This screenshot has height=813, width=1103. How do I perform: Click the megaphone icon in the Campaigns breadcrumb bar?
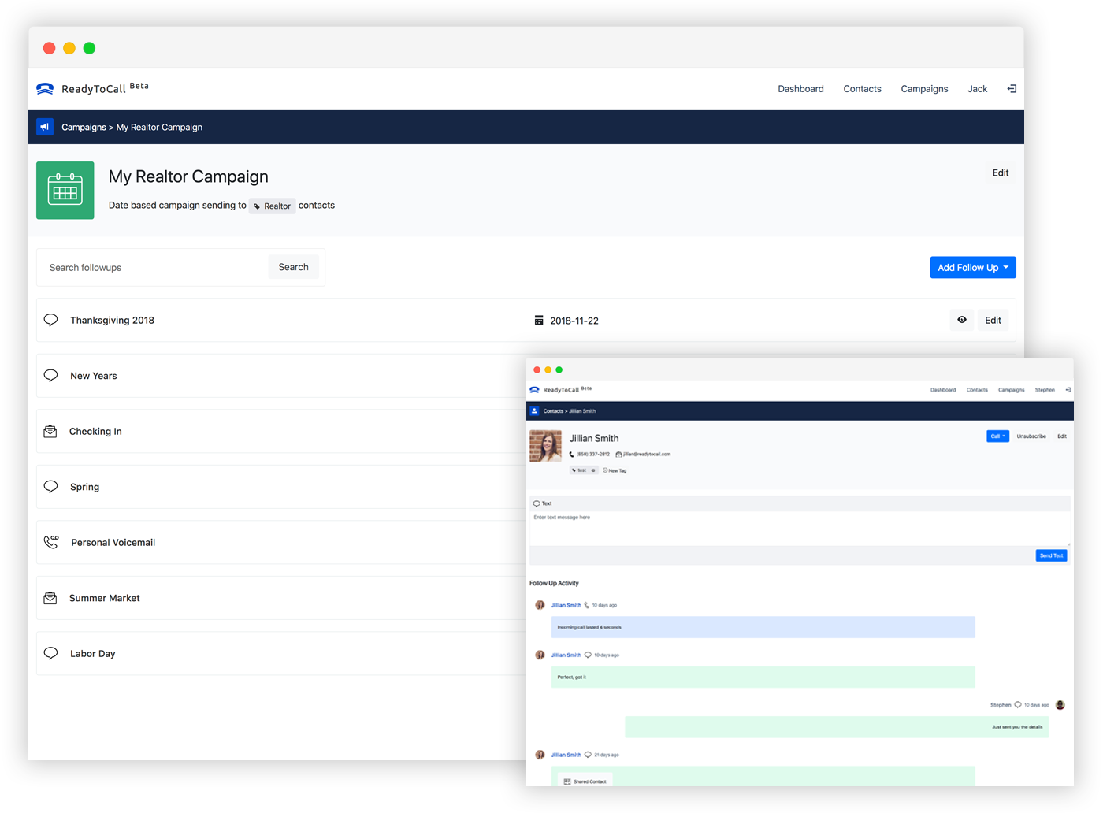point(45,127)
